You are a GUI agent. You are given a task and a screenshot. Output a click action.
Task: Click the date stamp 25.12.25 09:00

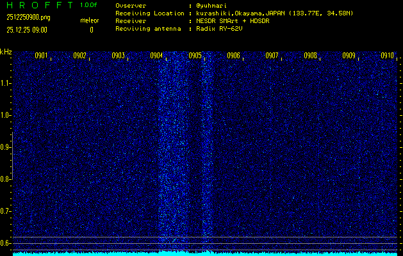click(x=27, y=30)
